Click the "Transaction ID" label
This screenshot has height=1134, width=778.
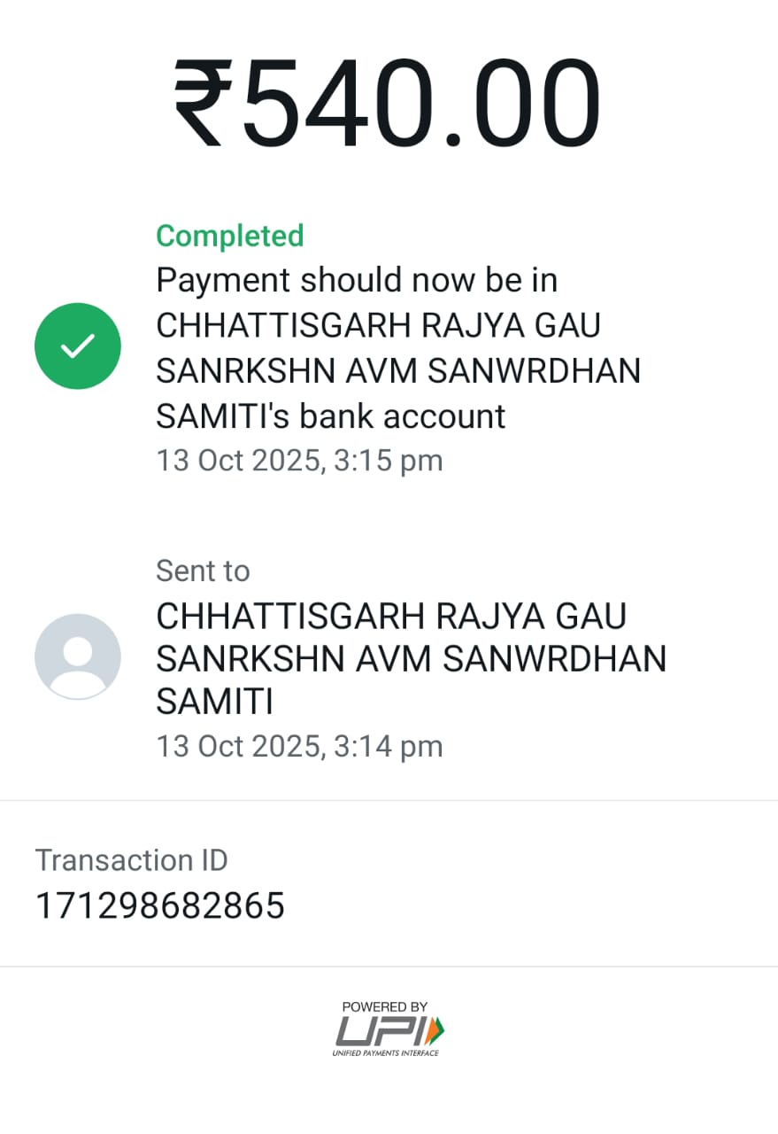point(131,859)
